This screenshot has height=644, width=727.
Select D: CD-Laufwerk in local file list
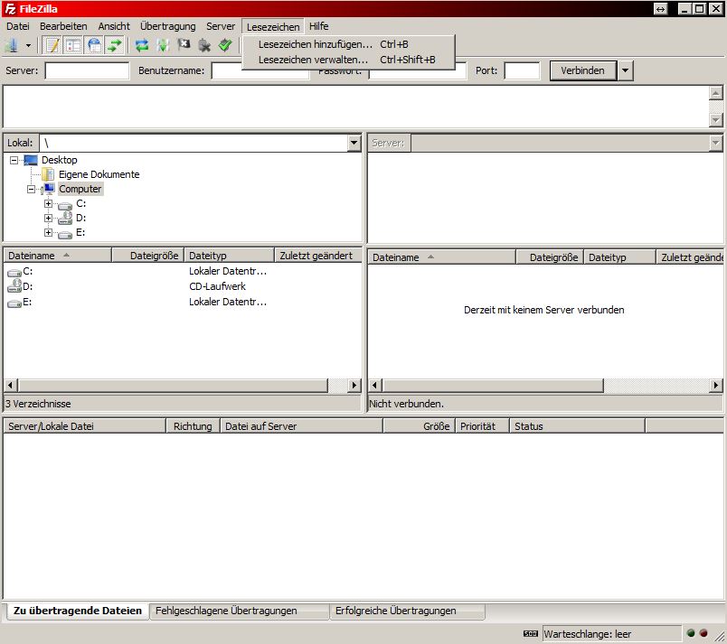[20, 286]
